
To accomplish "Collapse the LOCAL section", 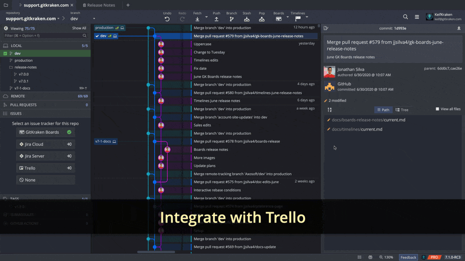I will coord(46,46).
